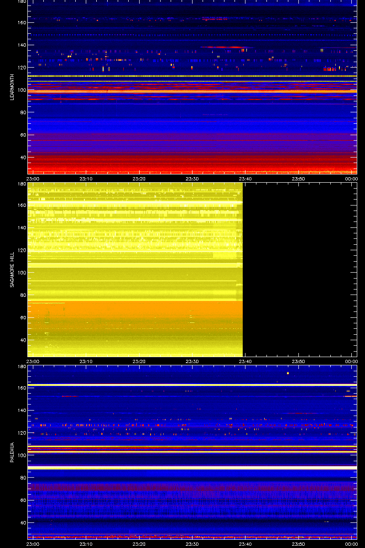
Task: Click 23:30 time label under Learmonth panel
Action: pyautogui.click(x=192, y=179)
